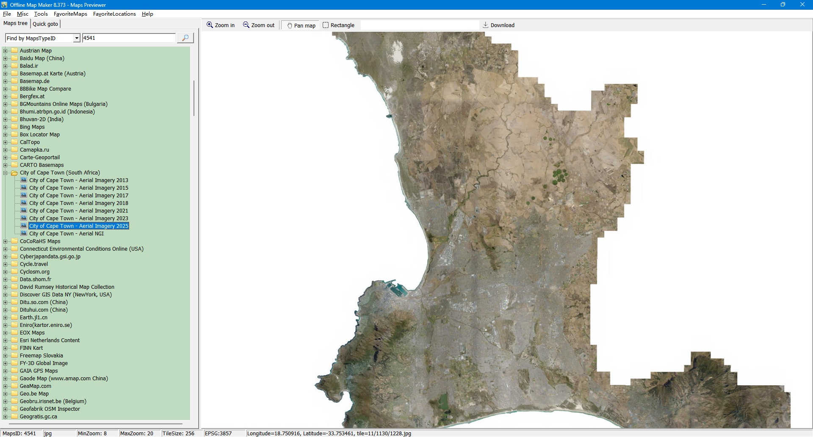Click the Zoom in tool

[x=220, y=25]
